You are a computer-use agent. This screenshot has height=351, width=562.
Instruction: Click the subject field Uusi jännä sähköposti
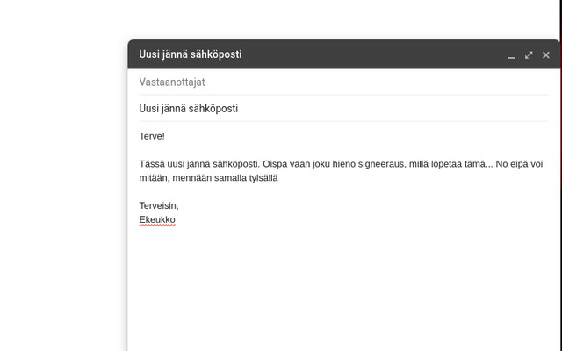pos(343,109)
